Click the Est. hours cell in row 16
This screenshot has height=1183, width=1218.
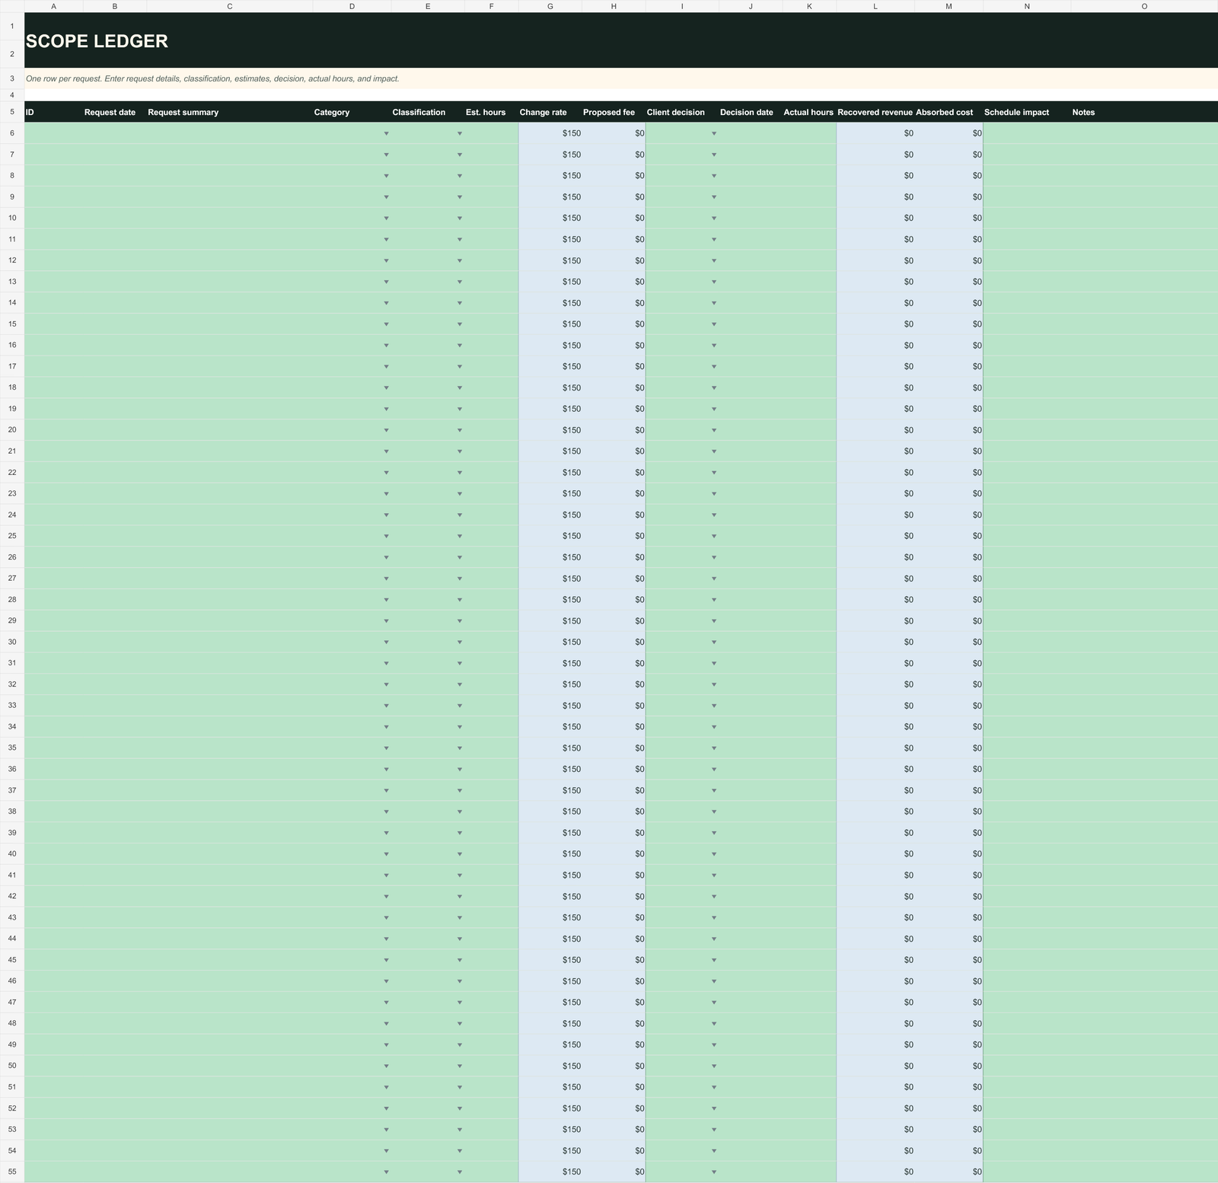491,346
